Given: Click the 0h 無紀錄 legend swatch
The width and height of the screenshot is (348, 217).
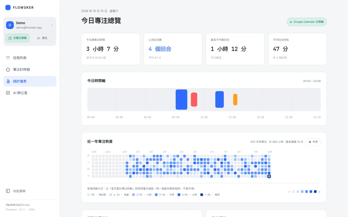Looking at the screenshot, I should click(89, 195).
